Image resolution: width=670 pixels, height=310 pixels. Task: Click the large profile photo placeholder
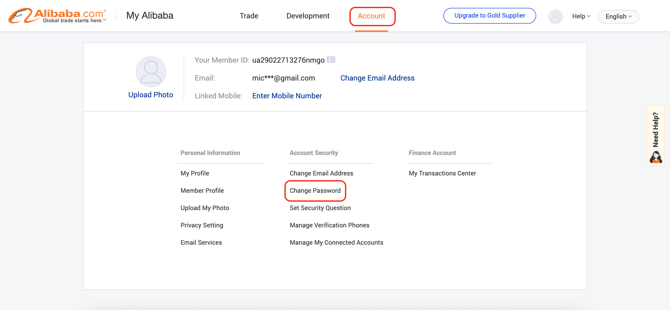click(x=151, y=72)
